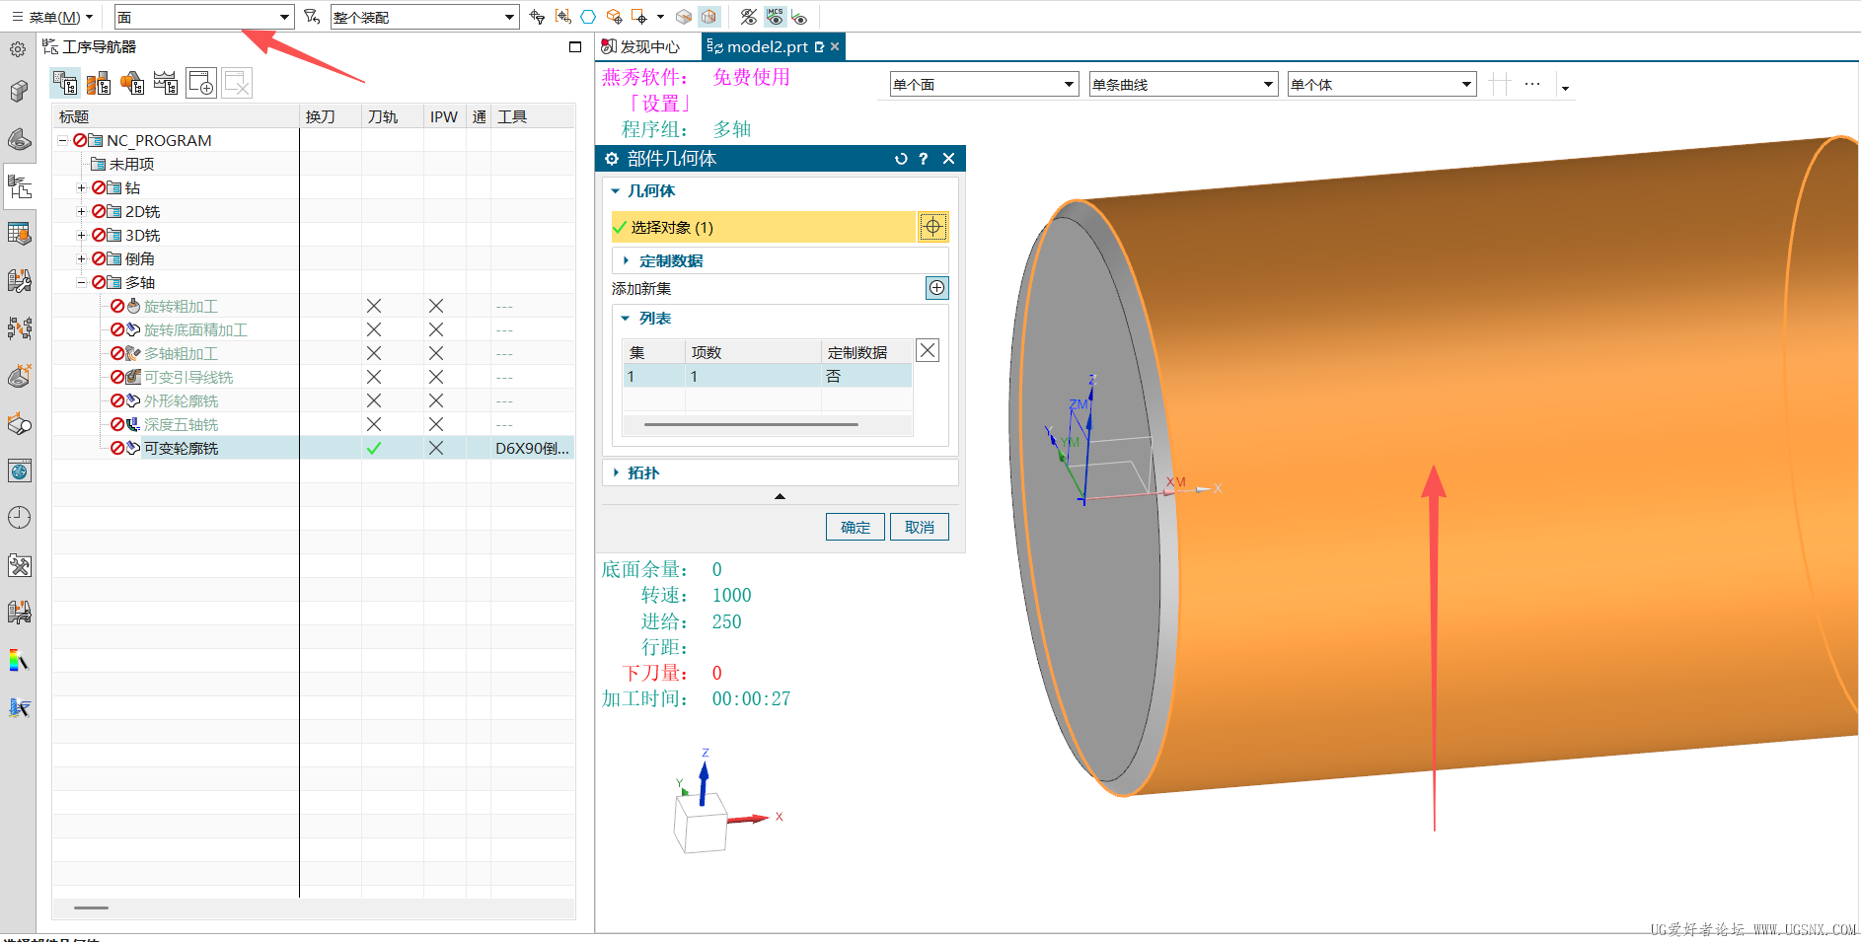
Task: Switch to the Geometry View in navigator toolbar
Action: coord(132,83)
